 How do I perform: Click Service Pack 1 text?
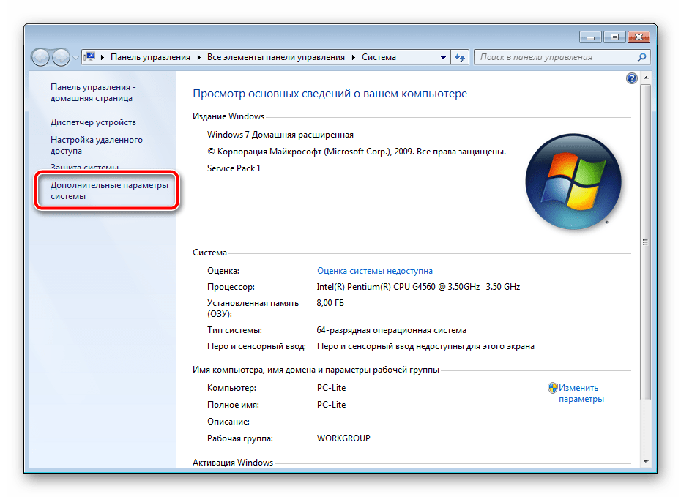pyautogui.click(x=234, y=168)
